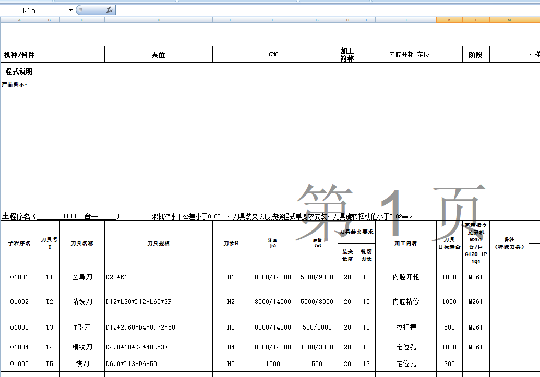Screen dimensions: 540x377
Task: Click the 1000/3000 feed cell
Action: point(317,347)
